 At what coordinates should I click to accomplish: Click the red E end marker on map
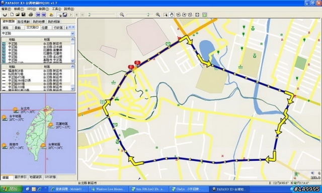[131, 67]
